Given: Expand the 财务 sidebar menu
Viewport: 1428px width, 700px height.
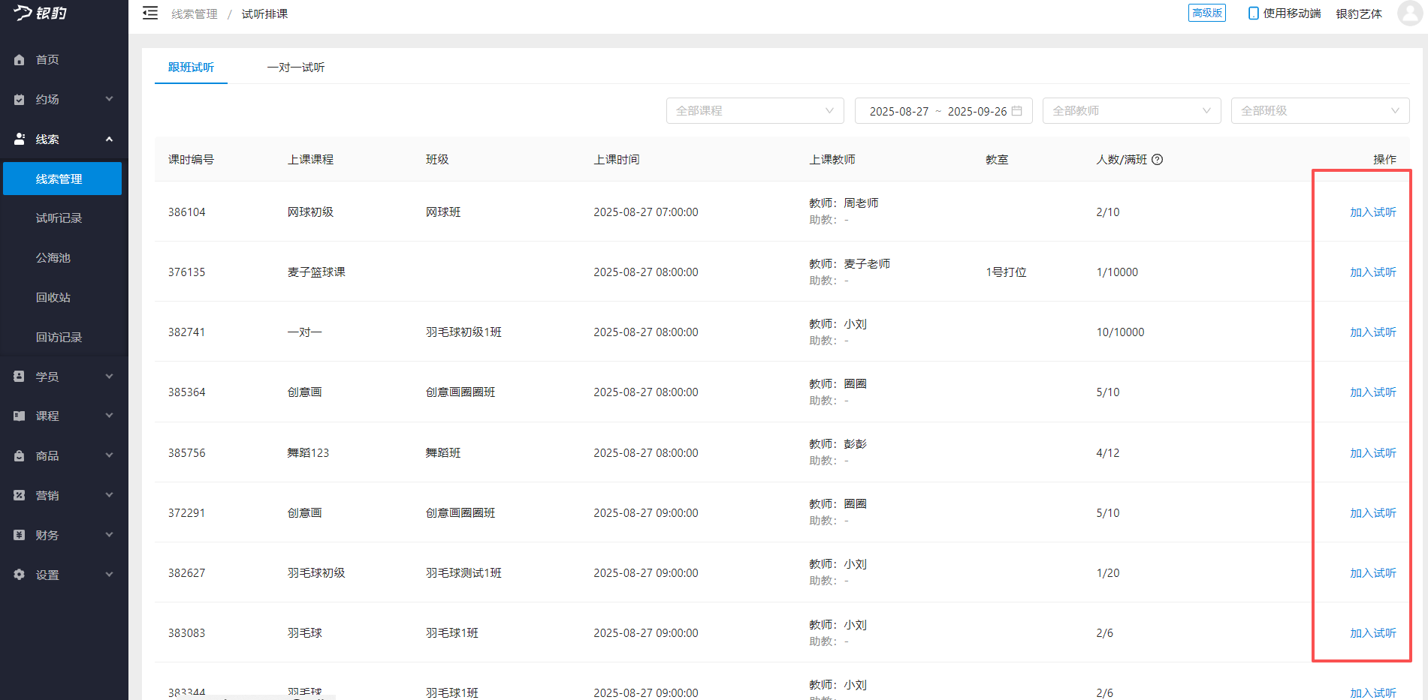Looking at the screenshot, I should pos(64,535).
